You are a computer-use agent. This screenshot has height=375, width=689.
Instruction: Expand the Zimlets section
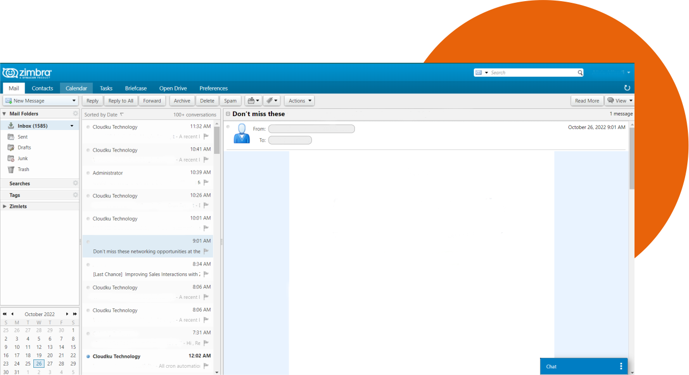(x=4, y=206)
